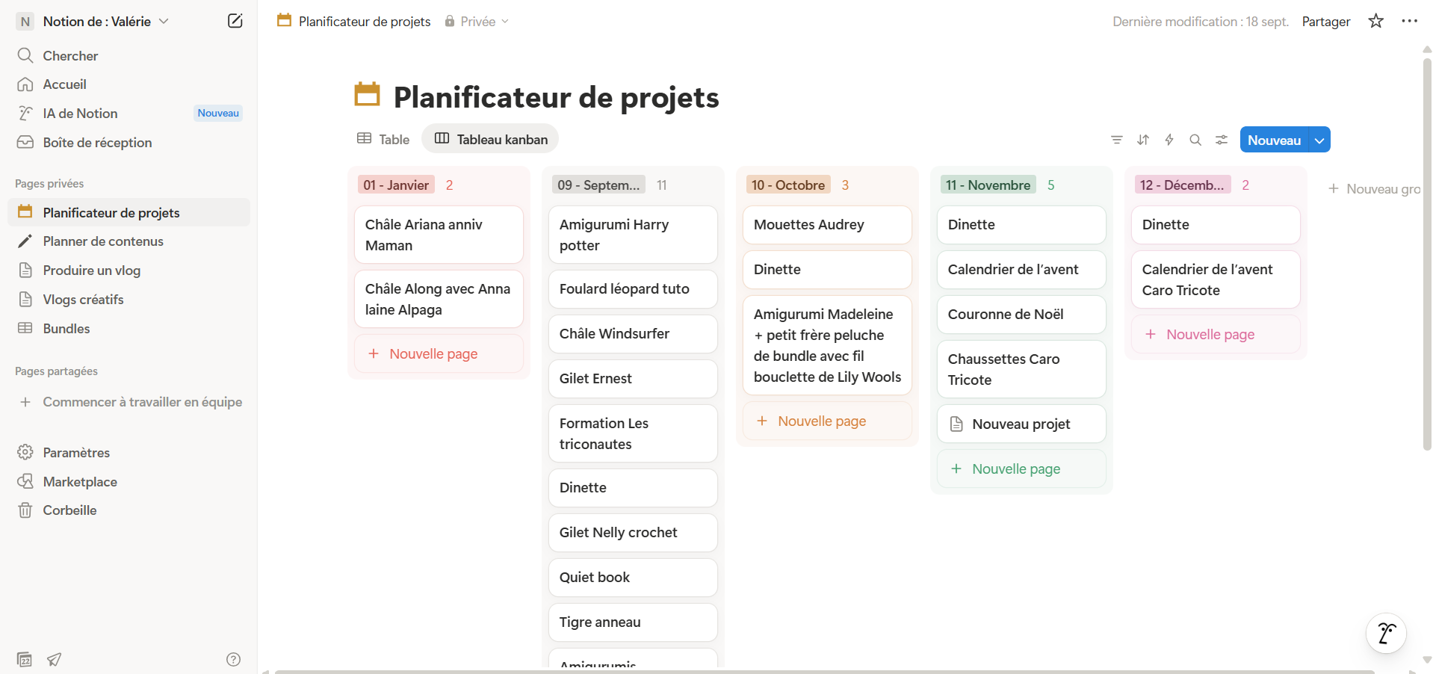Open the Privée sharing dropdown
Screen dimensions: 1433x674
pyautogui.click(x=477, y=22)
